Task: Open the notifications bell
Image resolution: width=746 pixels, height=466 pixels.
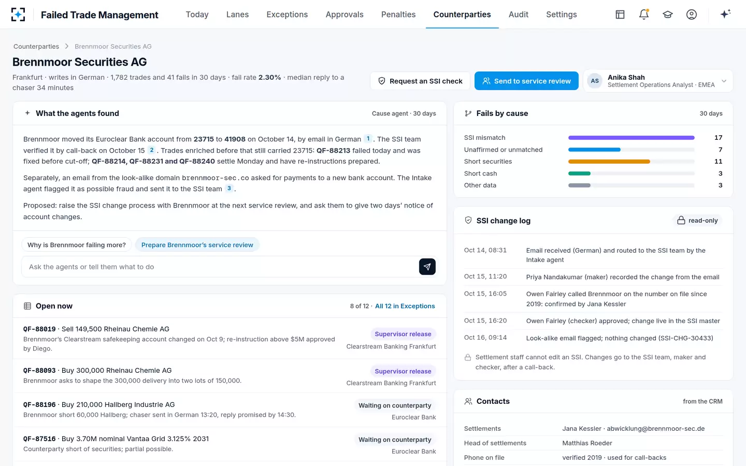Action: 644,14
